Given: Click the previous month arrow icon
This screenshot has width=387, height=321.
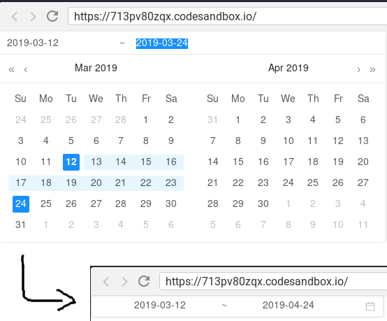Looking at the screenshot, I should 25,69.
